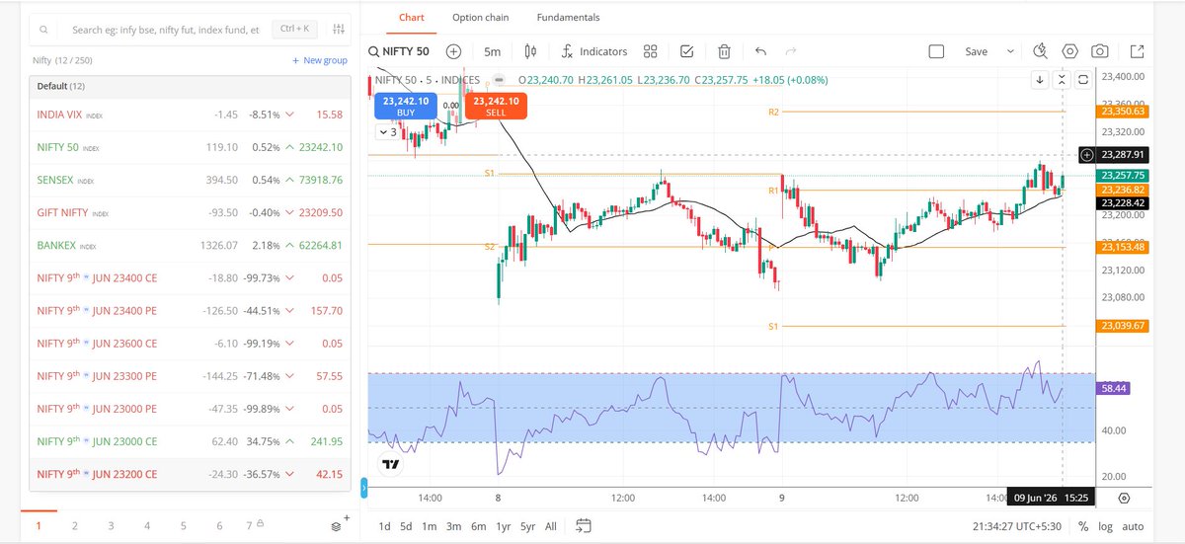This screenshot has height=544, width=1185.
Task: Open the go-to-date calendar icon
Action: click(x=584, y=525)
